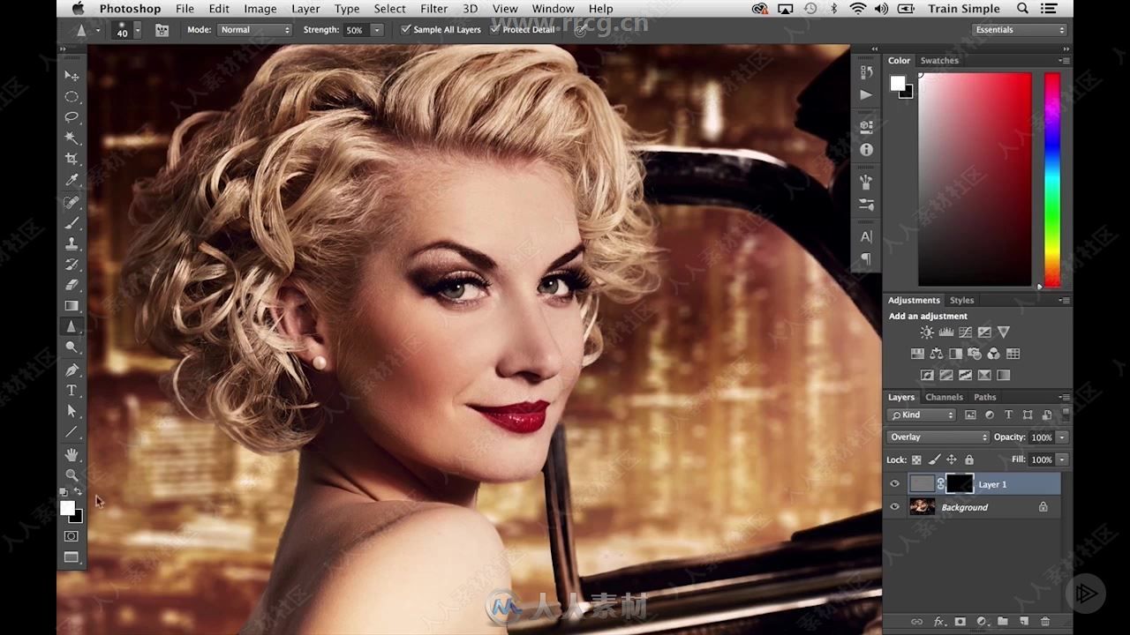Select the History Brush tool
The image size is (1130, 635).
[72, 264]
